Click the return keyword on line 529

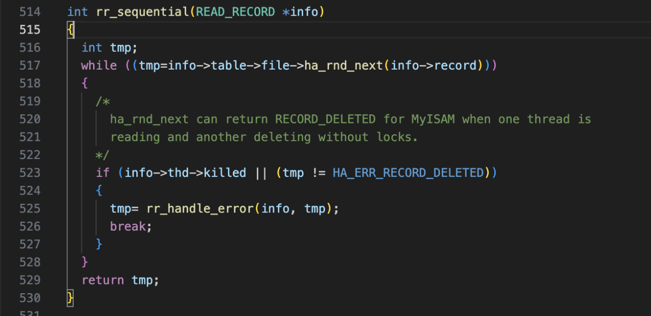point(103,280)
